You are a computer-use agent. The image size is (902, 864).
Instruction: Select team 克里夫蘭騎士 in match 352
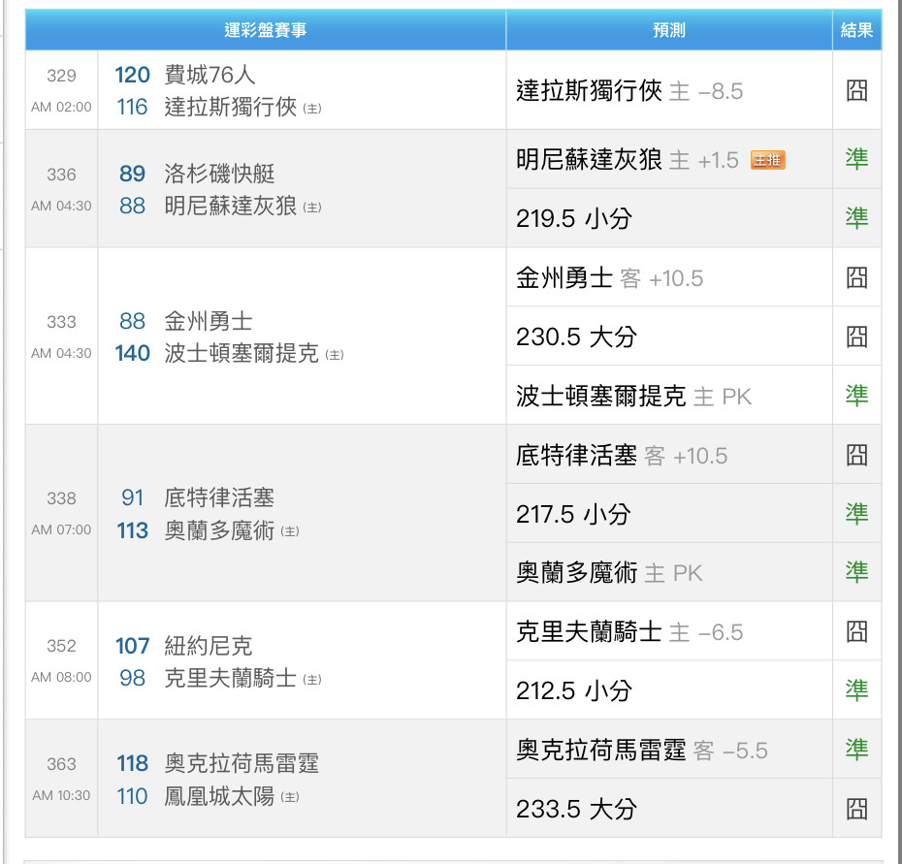(231, 678)
